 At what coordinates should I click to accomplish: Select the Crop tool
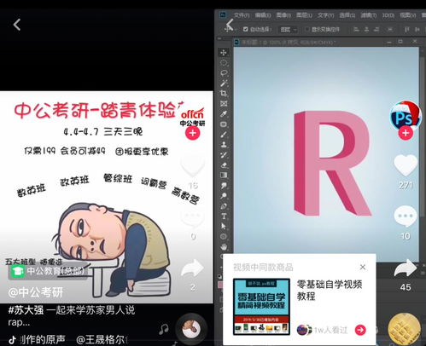224,93
